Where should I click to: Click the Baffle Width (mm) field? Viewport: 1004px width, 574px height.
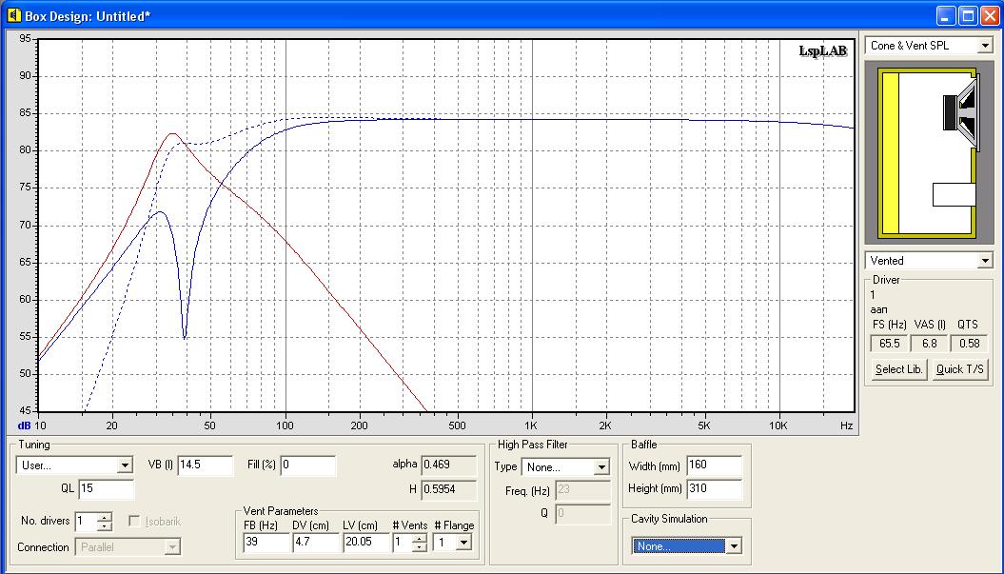click(715, 465)
